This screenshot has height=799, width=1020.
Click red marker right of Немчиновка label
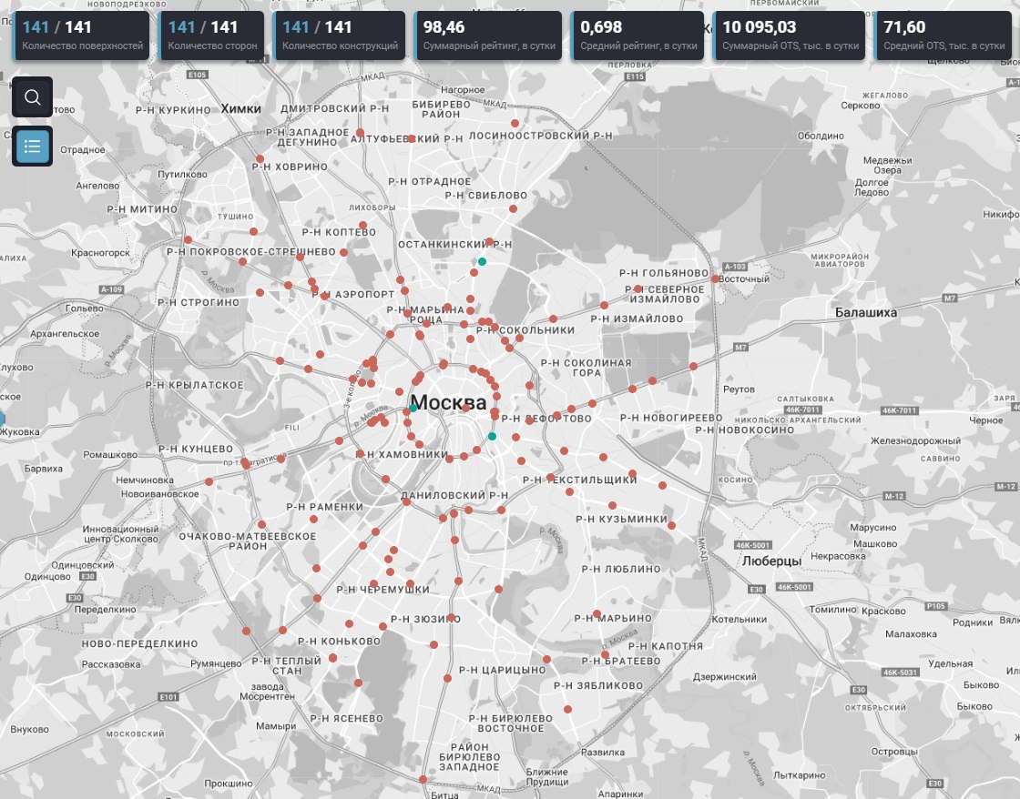[209, 481]
